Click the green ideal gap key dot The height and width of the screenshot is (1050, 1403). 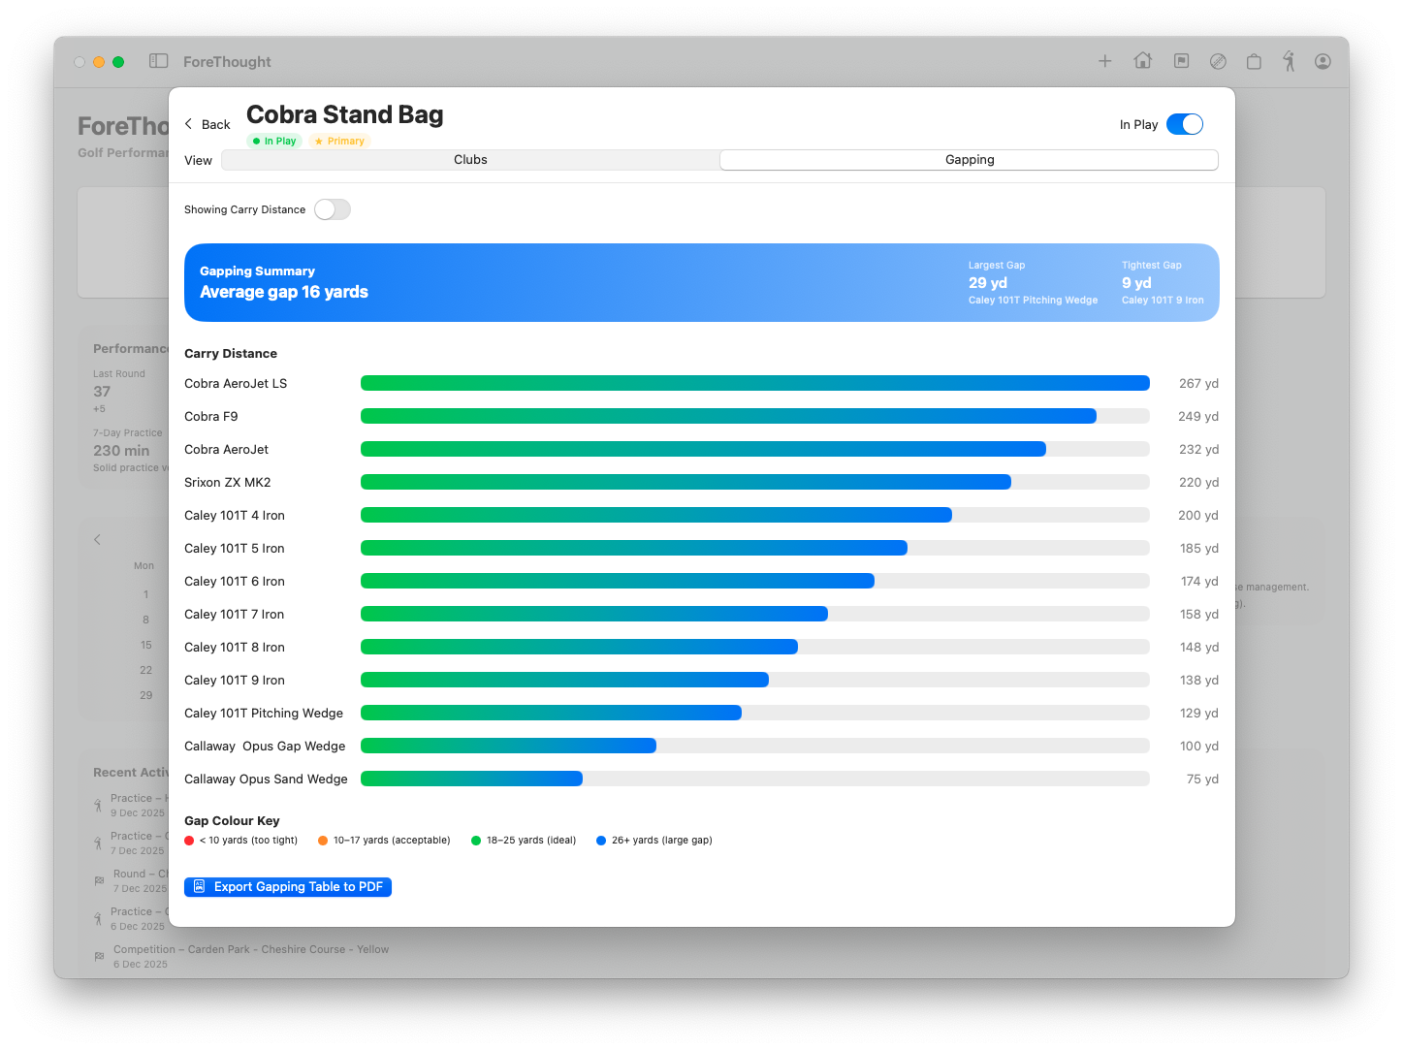point(476,841)
